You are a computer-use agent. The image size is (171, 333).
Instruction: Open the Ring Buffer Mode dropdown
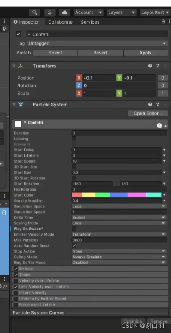(119, 263)
